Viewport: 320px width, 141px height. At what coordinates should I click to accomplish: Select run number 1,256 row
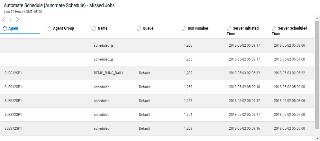tap(188, 45)
